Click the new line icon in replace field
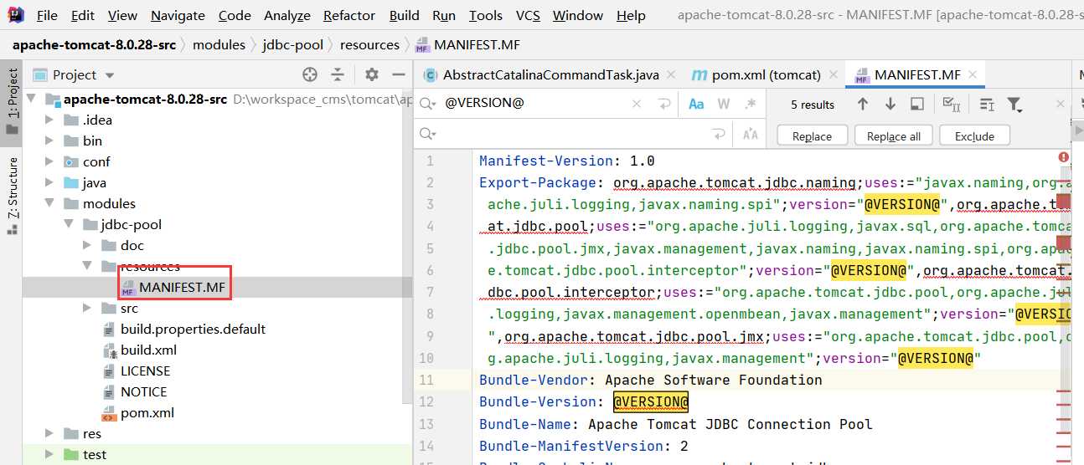Image resolution: width=1084 pixels, height=465 pixels. tap(719, 134)
